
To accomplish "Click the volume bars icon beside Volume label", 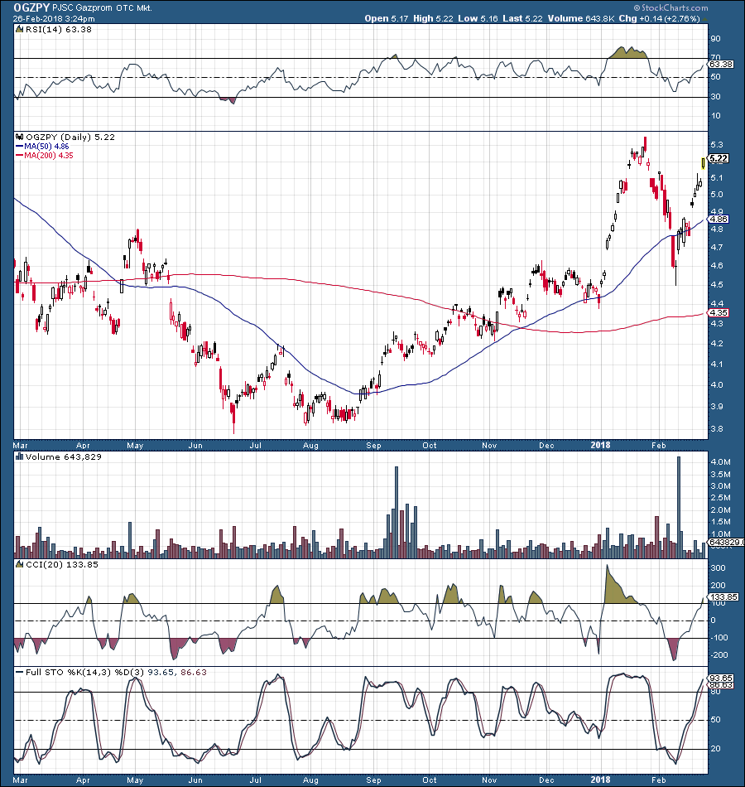I will (x=20, y=456).
